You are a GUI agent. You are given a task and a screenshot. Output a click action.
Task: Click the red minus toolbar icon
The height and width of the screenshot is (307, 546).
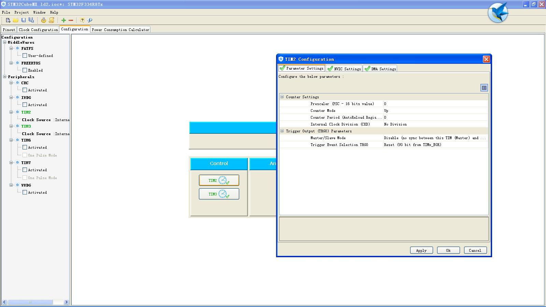(x=71, y=20)
